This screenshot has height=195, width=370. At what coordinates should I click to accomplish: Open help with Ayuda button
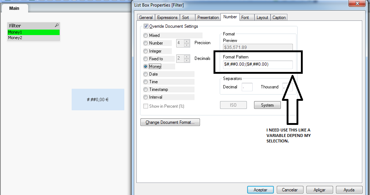tap(349, 190)
